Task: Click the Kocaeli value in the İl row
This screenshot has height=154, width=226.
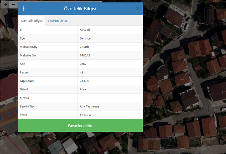Action: (85, 30)
